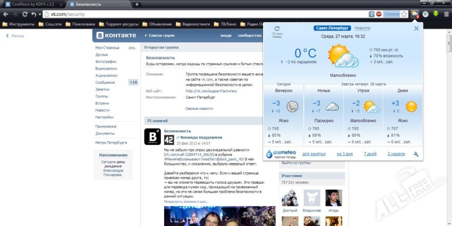Click the Gismeteo logo in popup
The height and width of the screenshot is (226, 452).
[x=281, y=154]
